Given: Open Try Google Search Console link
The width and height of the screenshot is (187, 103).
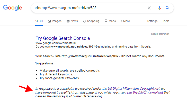Looking at the screenshot, I should point(63,38).
